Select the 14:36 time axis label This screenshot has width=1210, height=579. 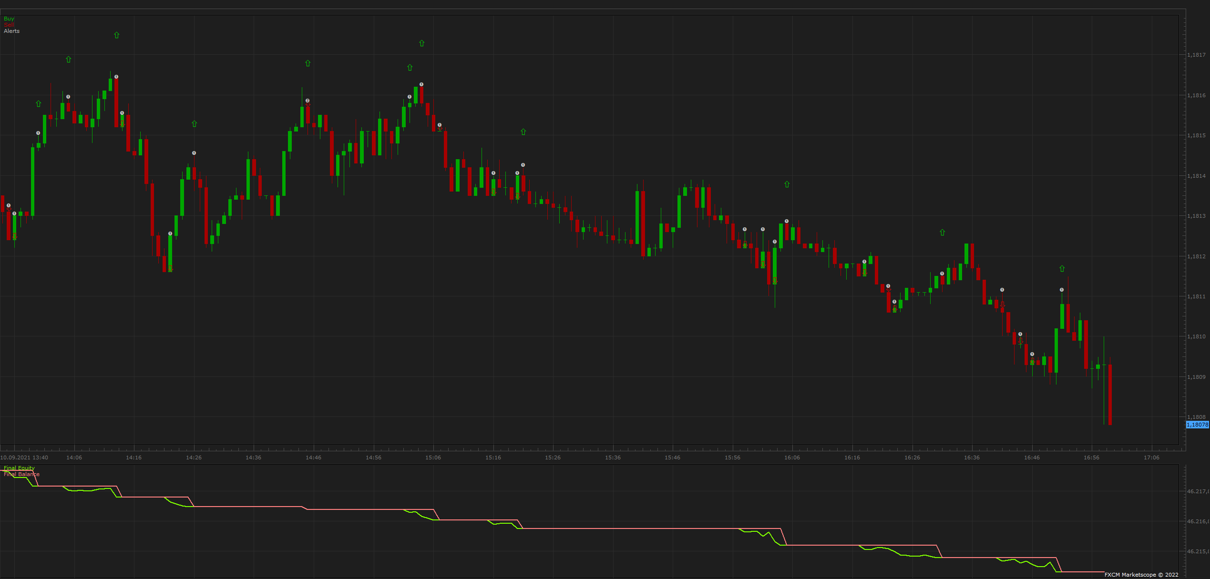(x=253, y=457)
